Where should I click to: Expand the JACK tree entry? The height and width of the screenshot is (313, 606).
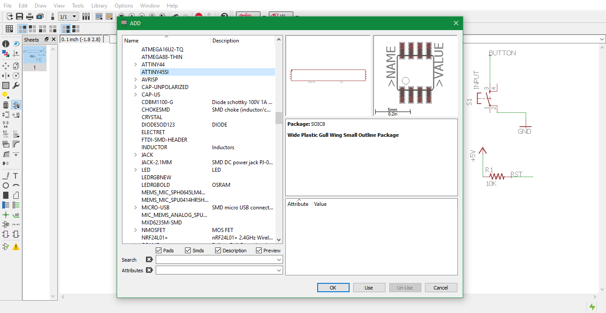135,155
